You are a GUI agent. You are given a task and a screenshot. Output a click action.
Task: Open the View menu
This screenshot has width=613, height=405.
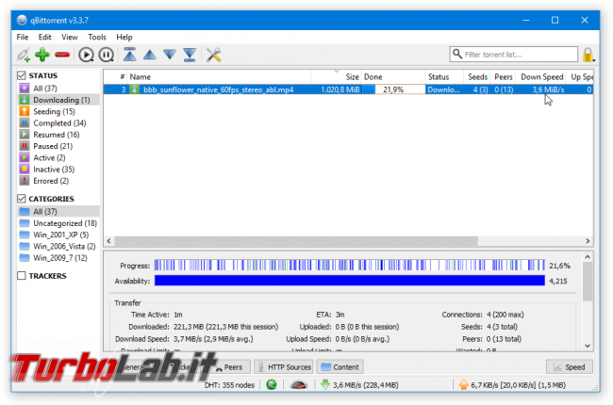tap(70, 37)
